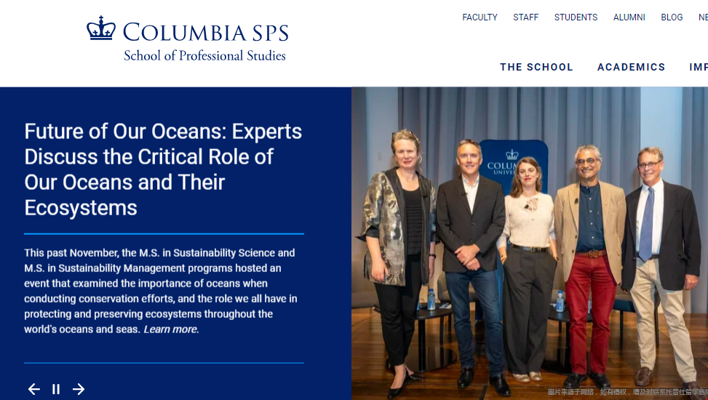708x400 pixels.
Task: Open the Blog link
Action: 672,17
